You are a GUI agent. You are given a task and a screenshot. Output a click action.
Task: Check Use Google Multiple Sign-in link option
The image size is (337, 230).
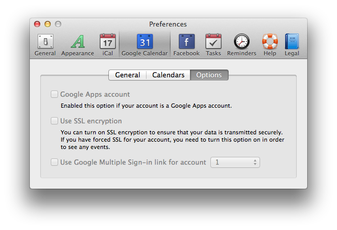point(54,163)
